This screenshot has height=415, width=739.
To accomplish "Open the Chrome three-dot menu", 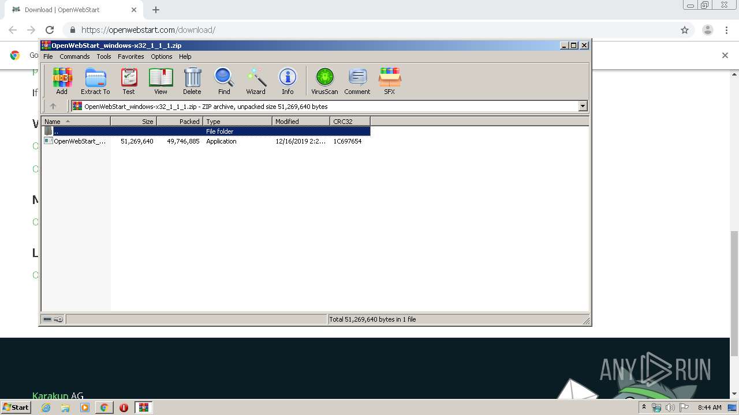I will [x=726, y=30].
